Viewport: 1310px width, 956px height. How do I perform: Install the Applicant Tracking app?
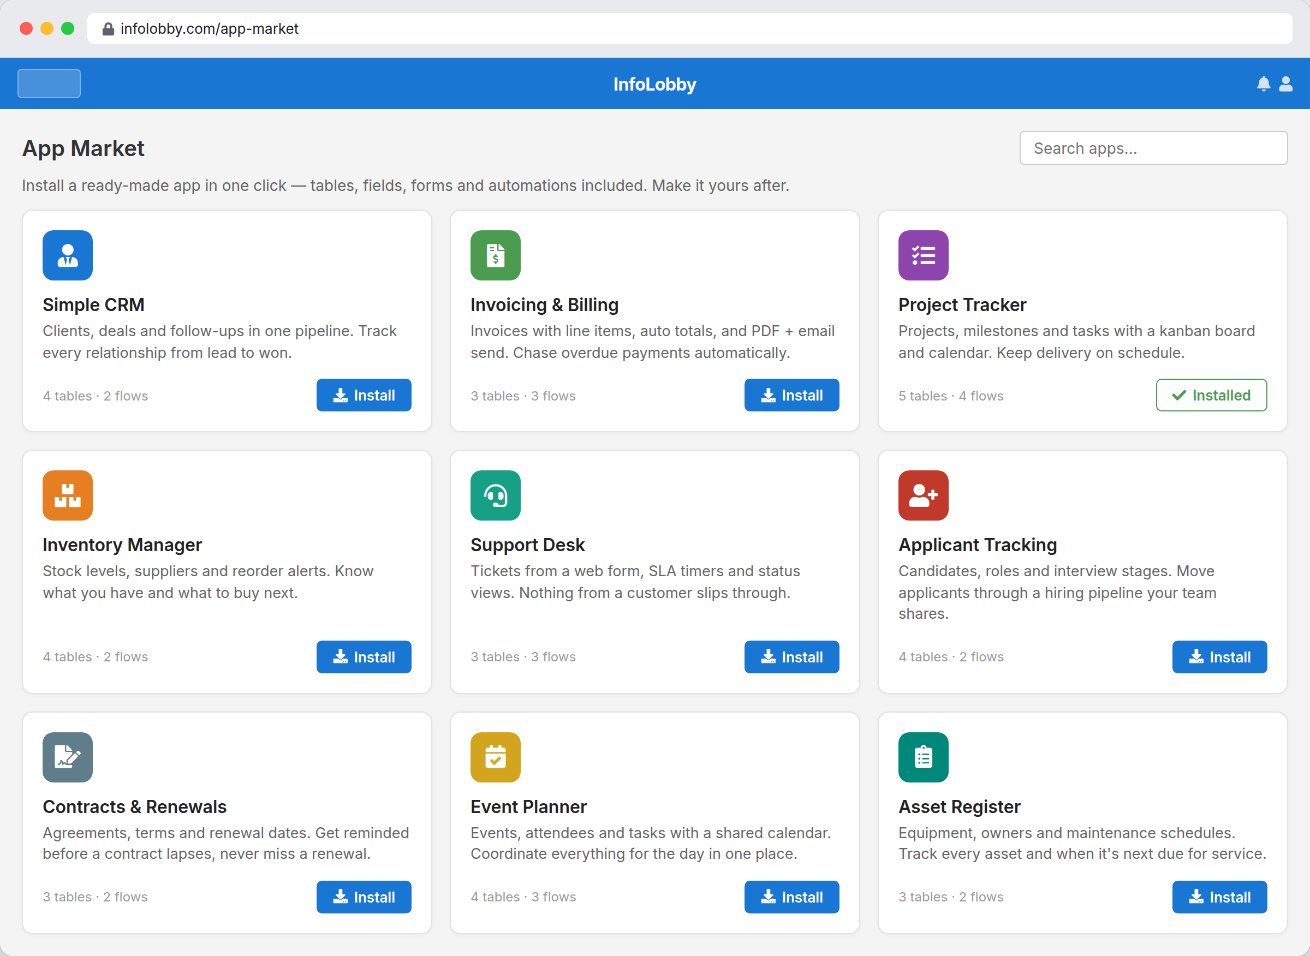point(1219,657)
